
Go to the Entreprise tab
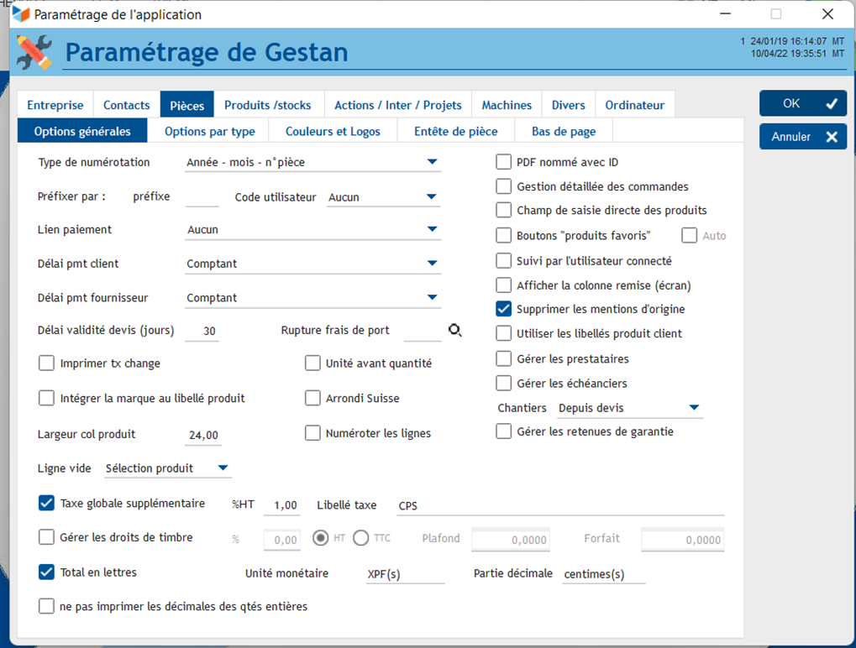point(55,105)
